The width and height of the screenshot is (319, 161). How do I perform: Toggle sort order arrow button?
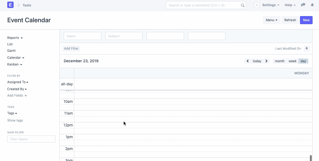(x=307, y=49)
